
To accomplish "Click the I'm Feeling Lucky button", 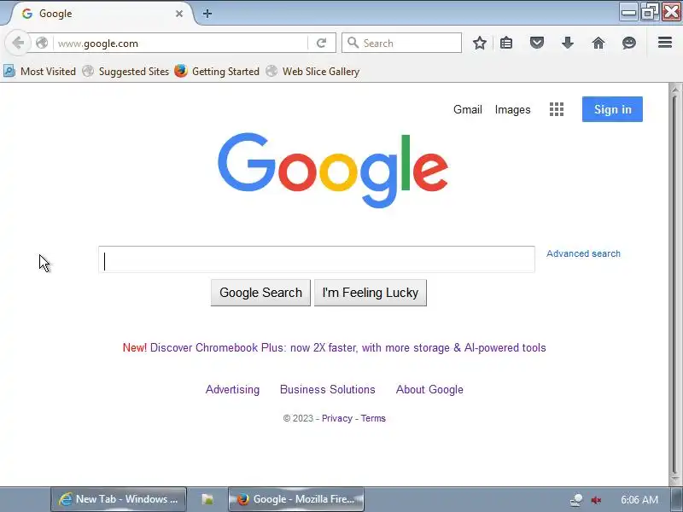I will [371, 293].
